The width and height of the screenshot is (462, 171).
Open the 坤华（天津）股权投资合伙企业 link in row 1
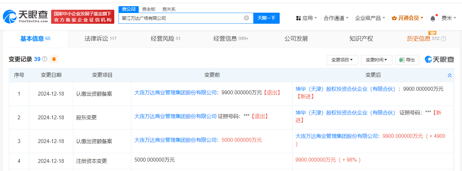pyautogui.click(x=345, y=89)
